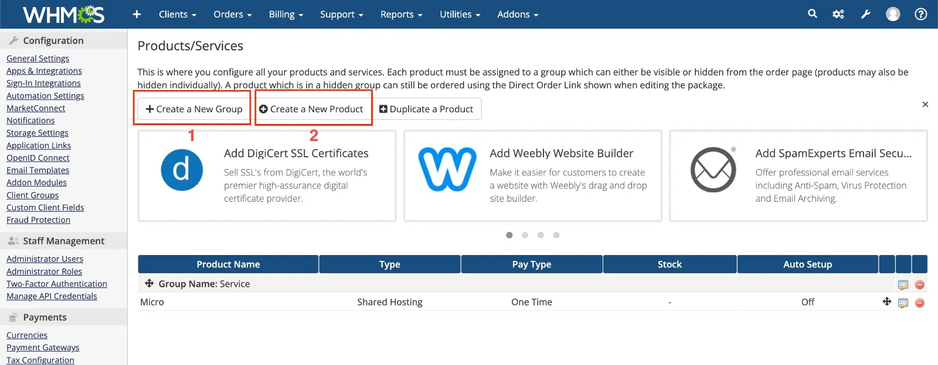Open Administrator Roles link
Viewport: 938px width, 365px height.
(44, 271)
